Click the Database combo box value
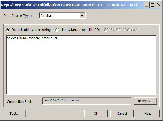Image resolution: width=163 pixels, height=121 pixels. 60,16
